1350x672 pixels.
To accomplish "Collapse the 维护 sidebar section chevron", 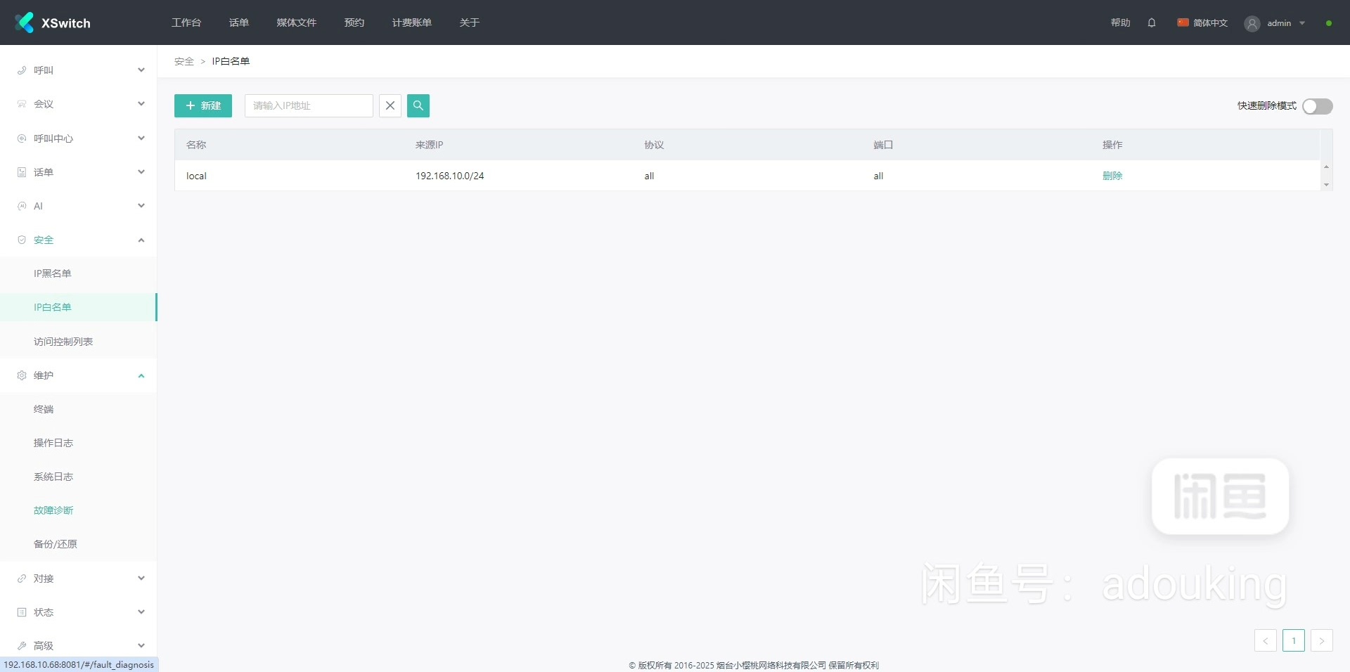I will pyautogui.click(x=141, y=375).
